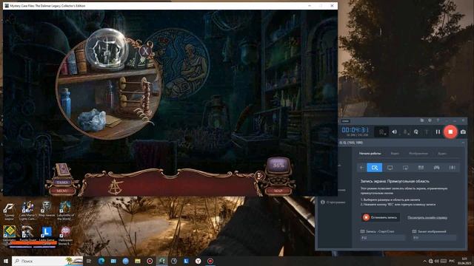Click the image capture hotkey field F11
Screen dimensions: 474x266
click(434, 238)
